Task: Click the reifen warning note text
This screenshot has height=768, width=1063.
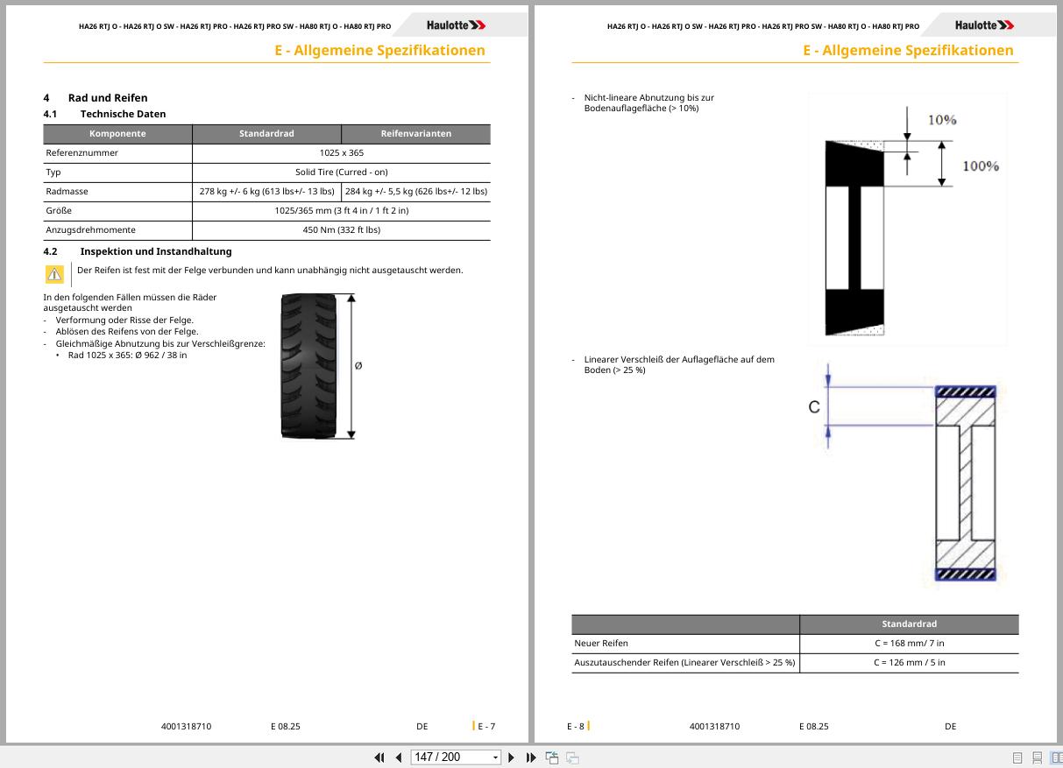Action: [270, 270]
